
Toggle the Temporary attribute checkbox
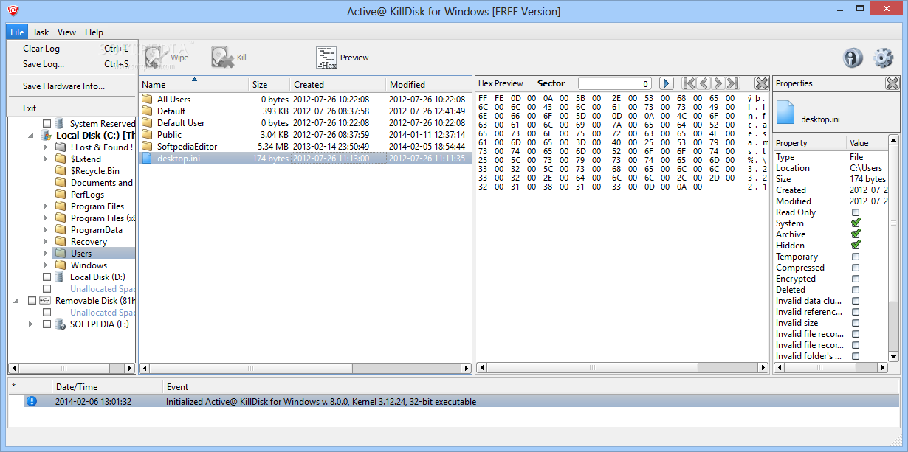tap(856, 257)
